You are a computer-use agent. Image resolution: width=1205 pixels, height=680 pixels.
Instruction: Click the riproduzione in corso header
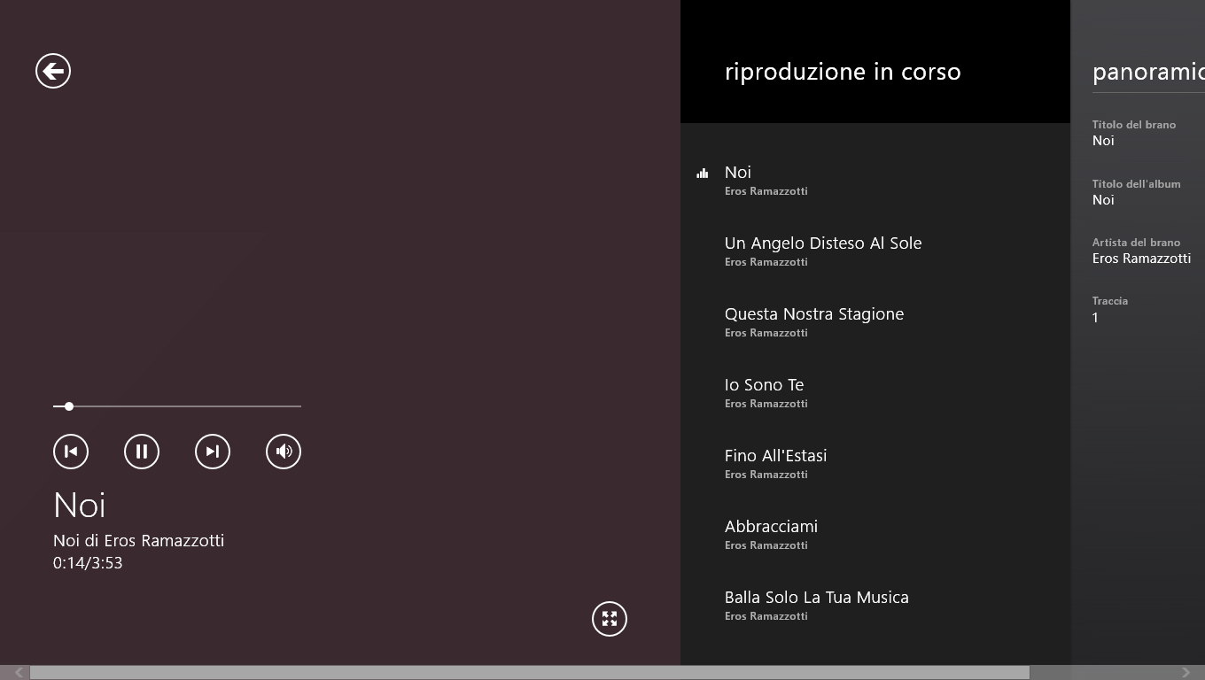coord(843,72)
